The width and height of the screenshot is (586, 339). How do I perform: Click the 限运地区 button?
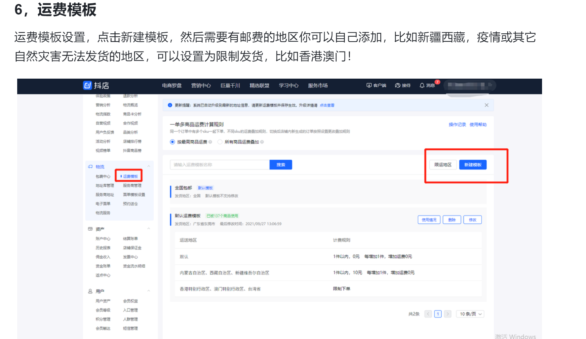(x=443, y=165)
